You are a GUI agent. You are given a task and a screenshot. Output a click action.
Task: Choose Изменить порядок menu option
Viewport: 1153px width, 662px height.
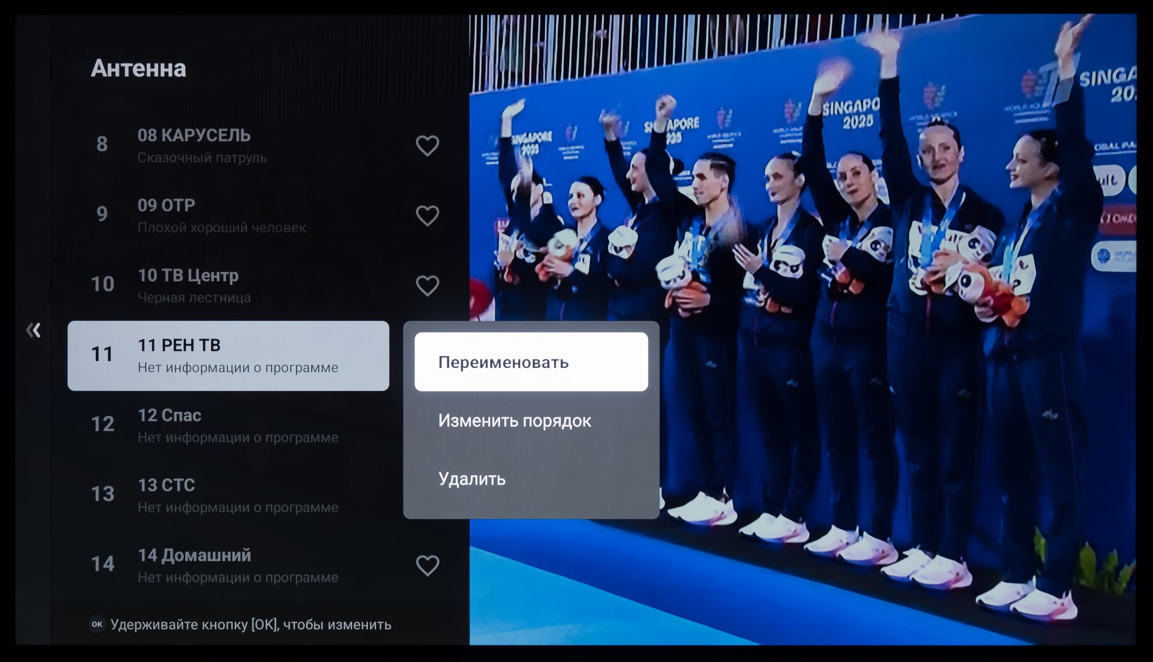[x=515, y=421]
